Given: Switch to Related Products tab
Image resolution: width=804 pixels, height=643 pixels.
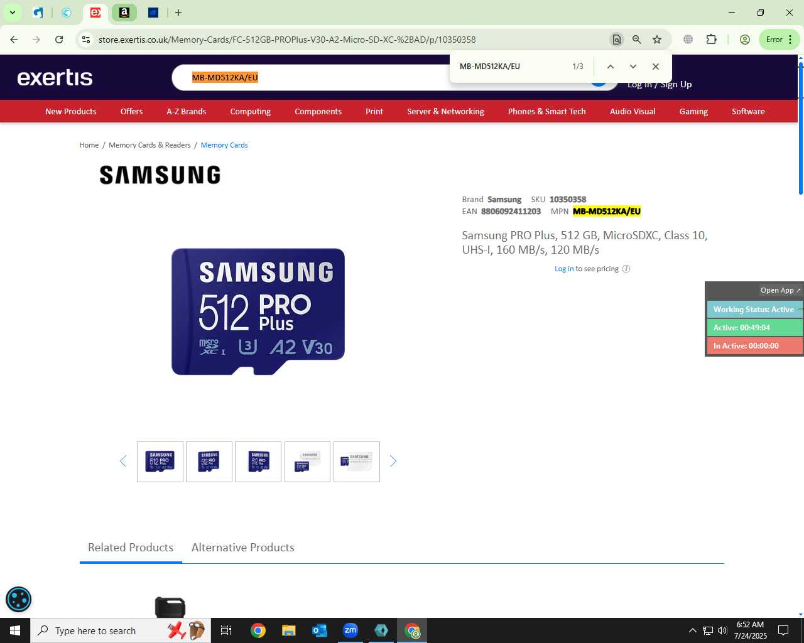Looking at the screenshot, I should pos(131,548).
